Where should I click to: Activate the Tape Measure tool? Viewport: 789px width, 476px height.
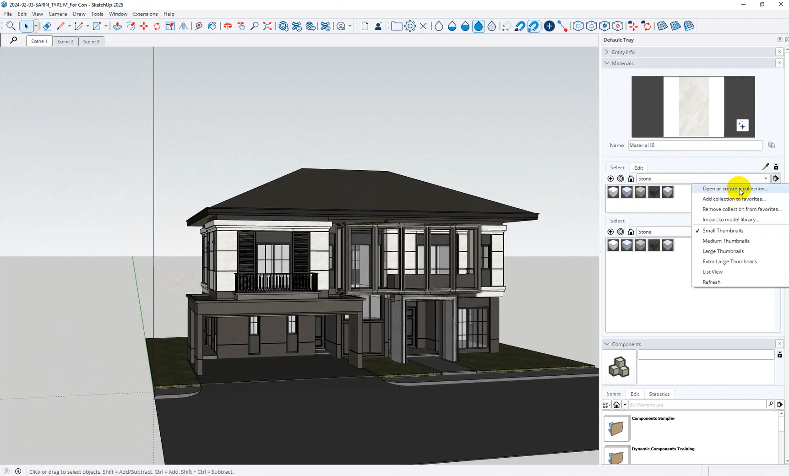[199, 26]
